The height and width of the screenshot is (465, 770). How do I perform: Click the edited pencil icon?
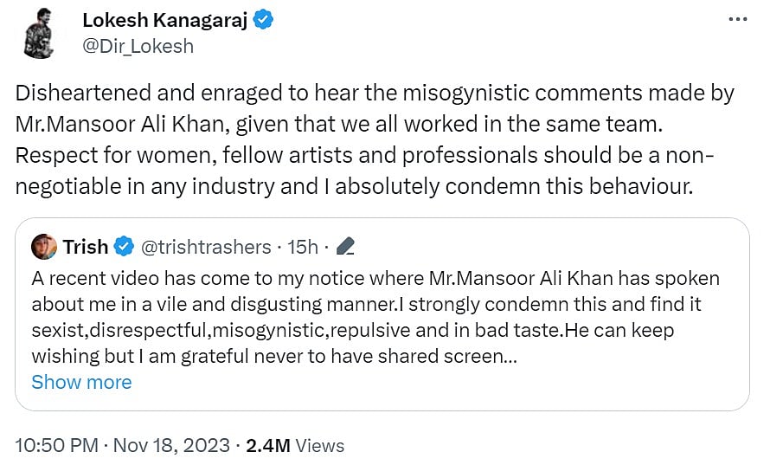(344, 248)
